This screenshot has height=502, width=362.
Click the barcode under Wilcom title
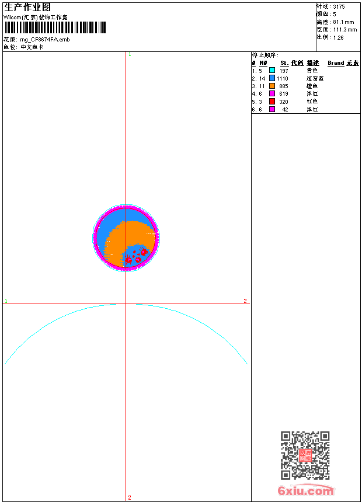pyautogui.click(x=55, y=27)
